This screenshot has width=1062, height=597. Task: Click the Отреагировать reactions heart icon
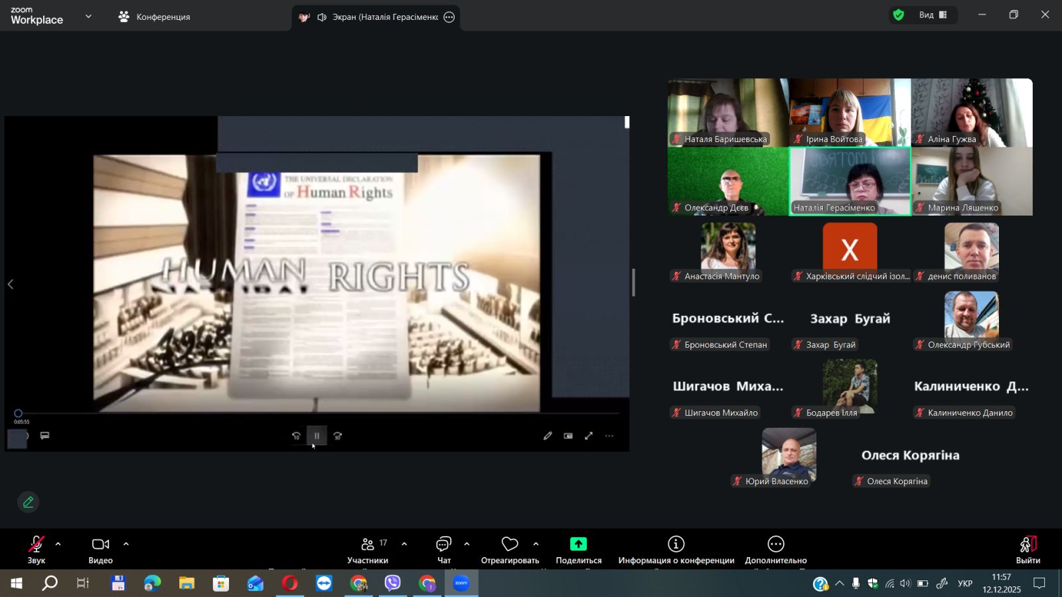(510, 545)
